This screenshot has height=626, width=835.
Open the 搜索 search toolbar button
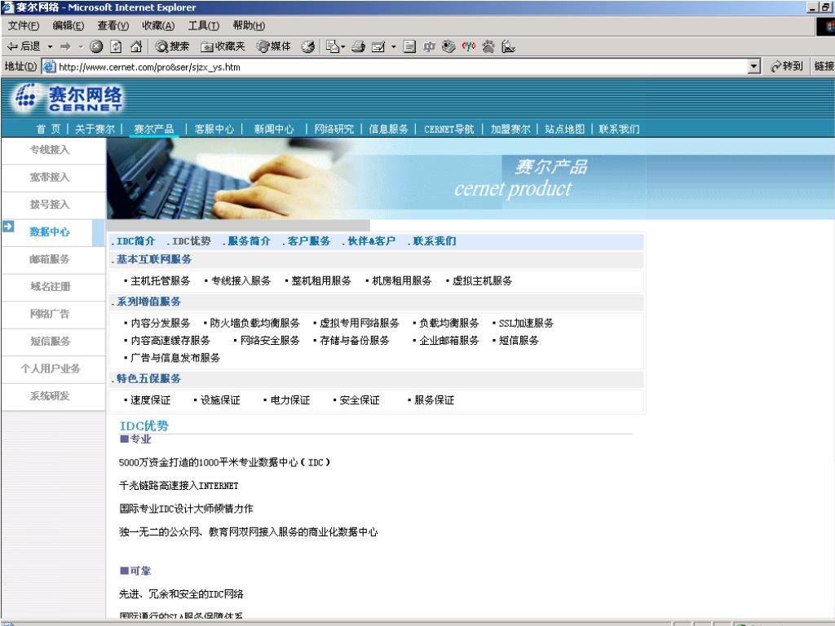172,46
